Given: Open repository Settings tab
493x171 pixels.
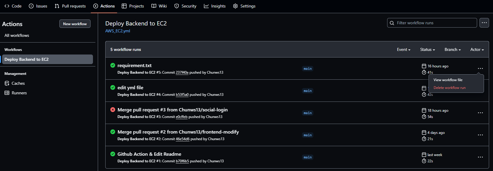Looking at the screenshot, I should 244,6.
